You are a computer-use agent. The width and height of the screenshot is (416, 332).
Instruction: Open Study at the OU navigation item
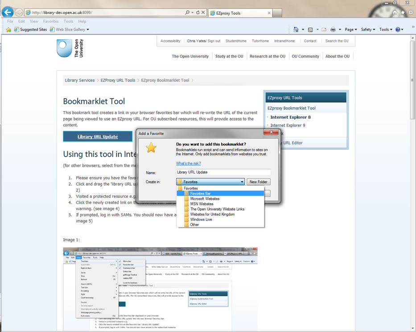pos(229,56)
